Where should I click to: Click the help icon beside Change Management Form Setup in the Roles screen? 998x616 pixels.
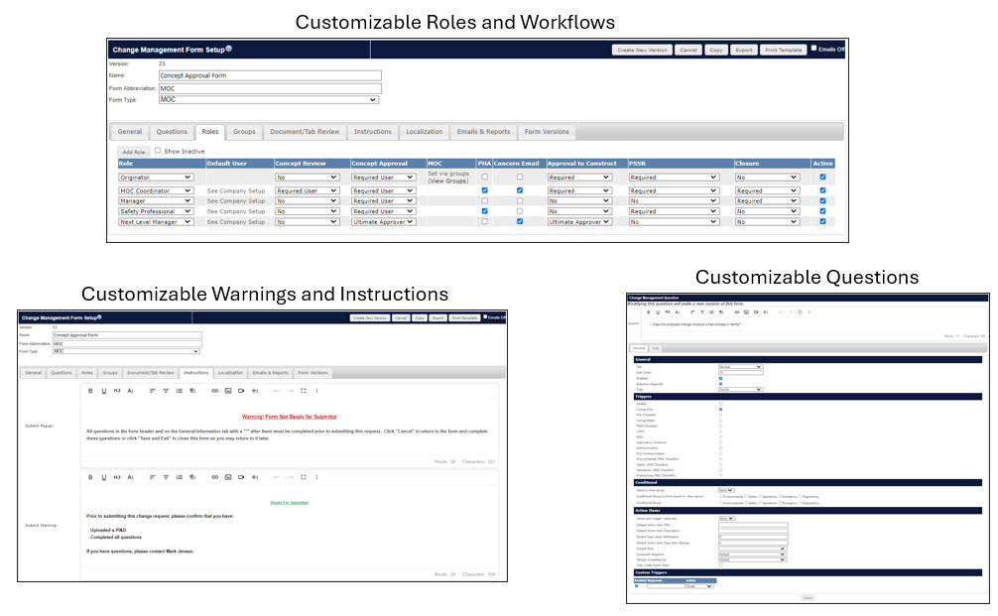(229, 49)
